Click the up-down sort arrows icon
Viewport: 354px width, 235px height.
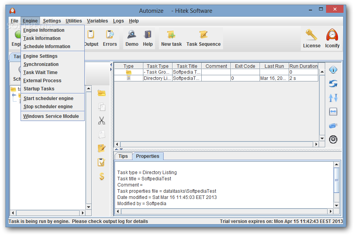tap(333, 98)
